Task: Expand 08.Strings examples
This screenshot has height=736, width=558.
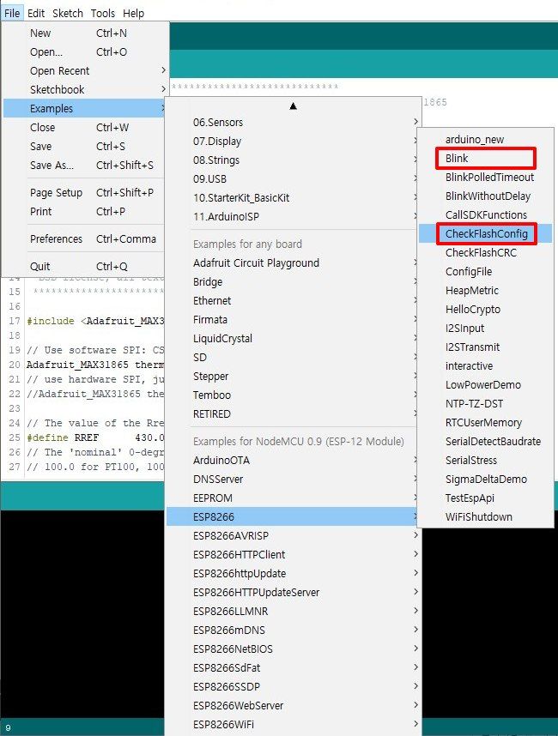Action: point(293,160)
